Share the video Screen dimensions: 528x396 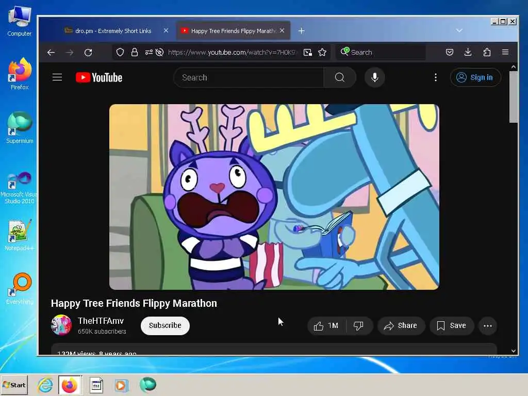[401, 326]
